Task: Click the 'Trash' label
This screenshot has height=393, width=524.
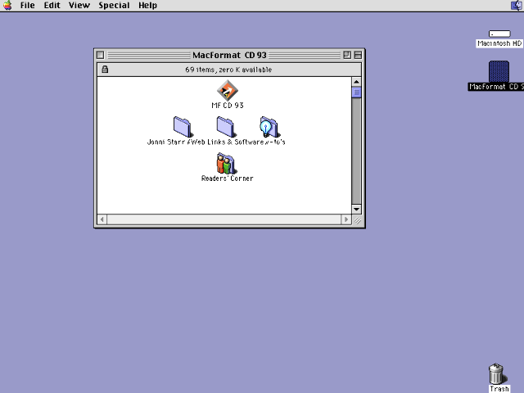Action: pyautogui.click(x=499, y=389)
